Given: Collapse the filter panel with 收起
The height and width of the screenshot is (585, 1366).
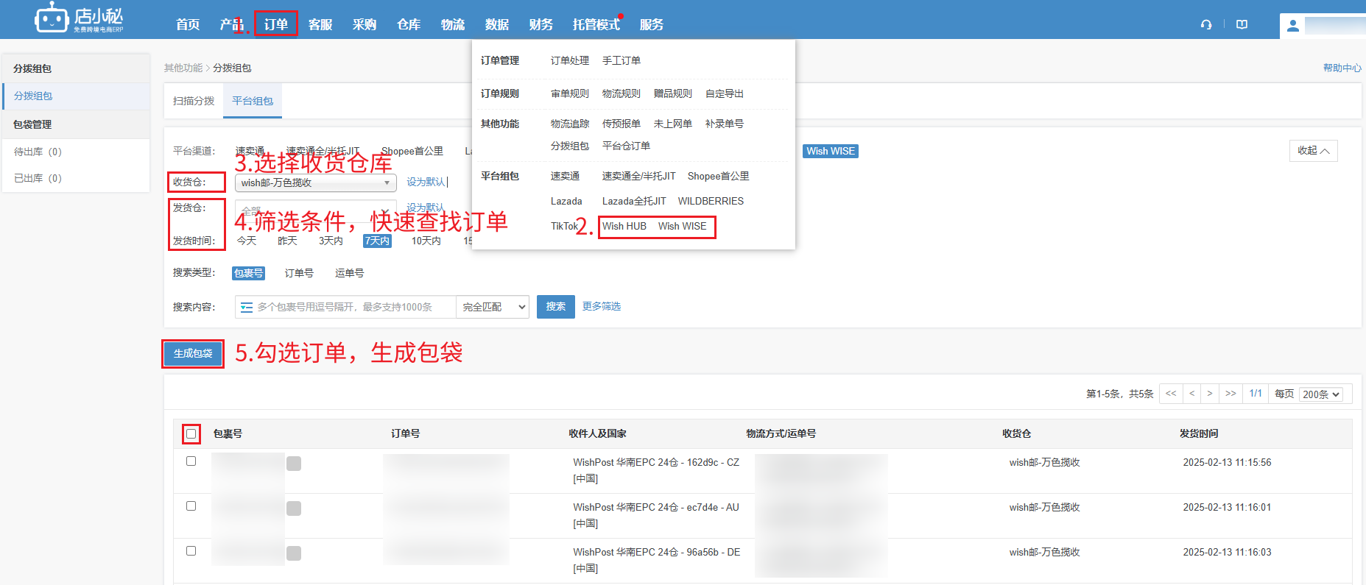Looking at the screenshot, I should pyautogui.click(x=1314, y=151).
